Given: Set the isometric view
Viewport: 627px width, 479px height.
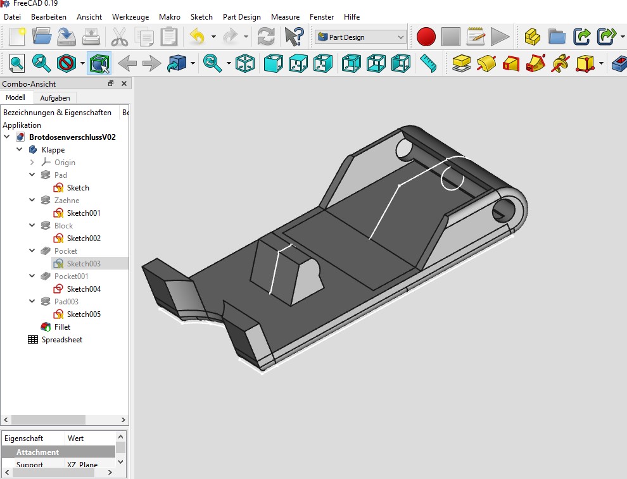Looking at the screenshot, I should click(x=245, y=63).
